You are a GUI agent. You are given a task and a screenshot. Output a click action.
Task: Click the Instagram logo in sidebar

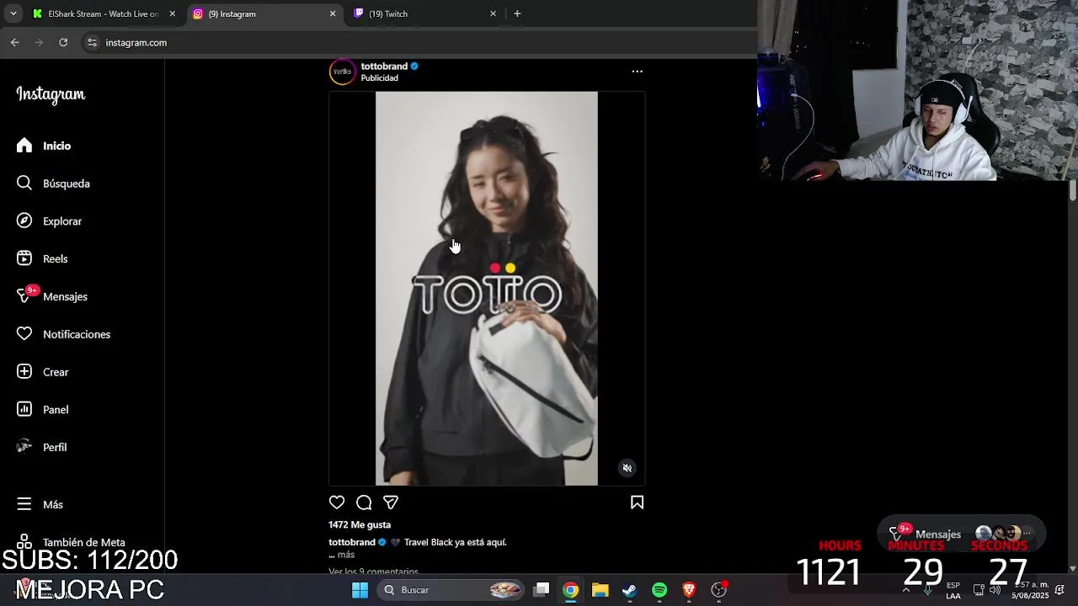click(x=51, y=95)
